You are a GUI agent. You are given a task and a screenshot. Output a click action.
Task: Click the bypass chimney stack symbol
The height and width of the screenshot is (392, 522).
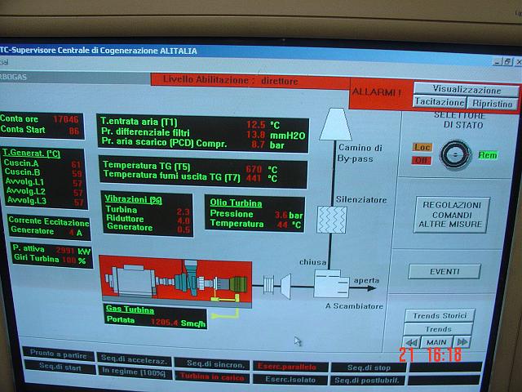click(x=335, y=124)
